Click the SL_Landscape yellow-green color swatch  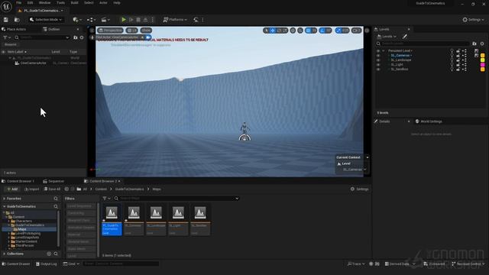[x=482, y=60]
